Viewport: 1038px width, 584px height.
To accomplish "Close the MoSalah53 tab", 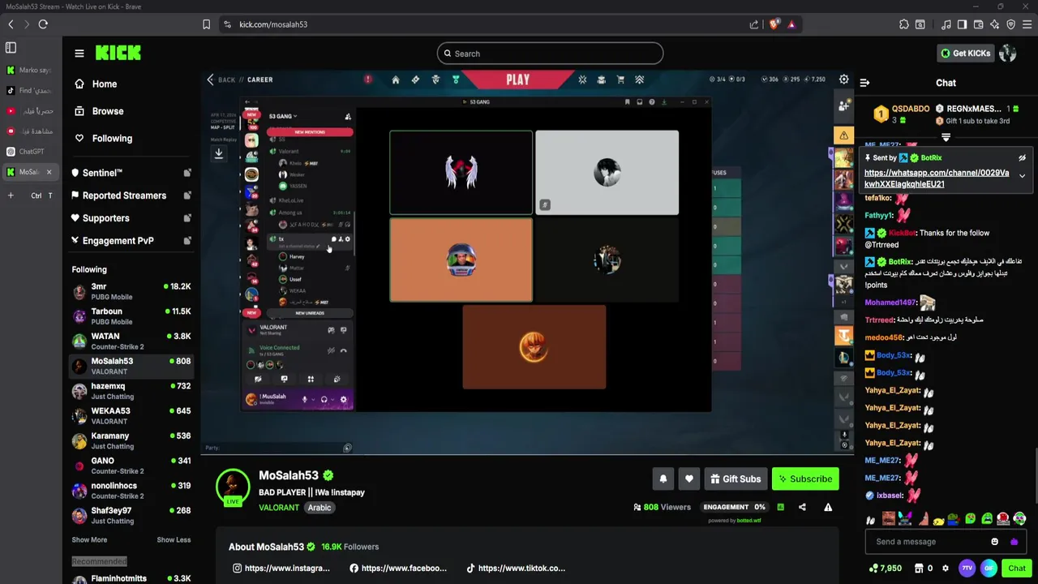I will tap(49, 172).
